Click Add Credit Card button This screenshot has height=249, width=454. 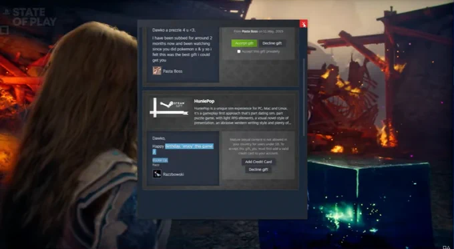258,162
